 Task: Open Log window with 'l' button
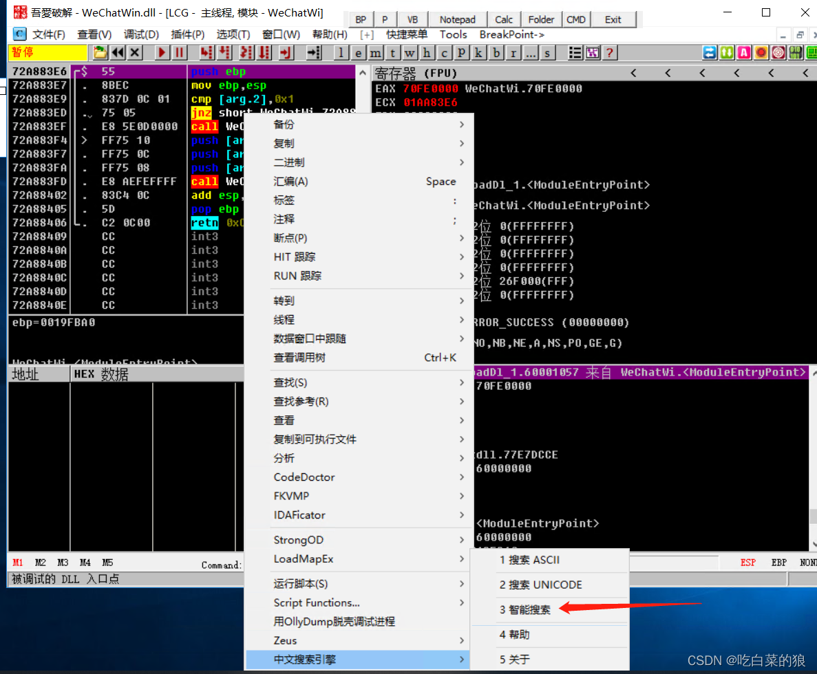(x=341, y=52)
